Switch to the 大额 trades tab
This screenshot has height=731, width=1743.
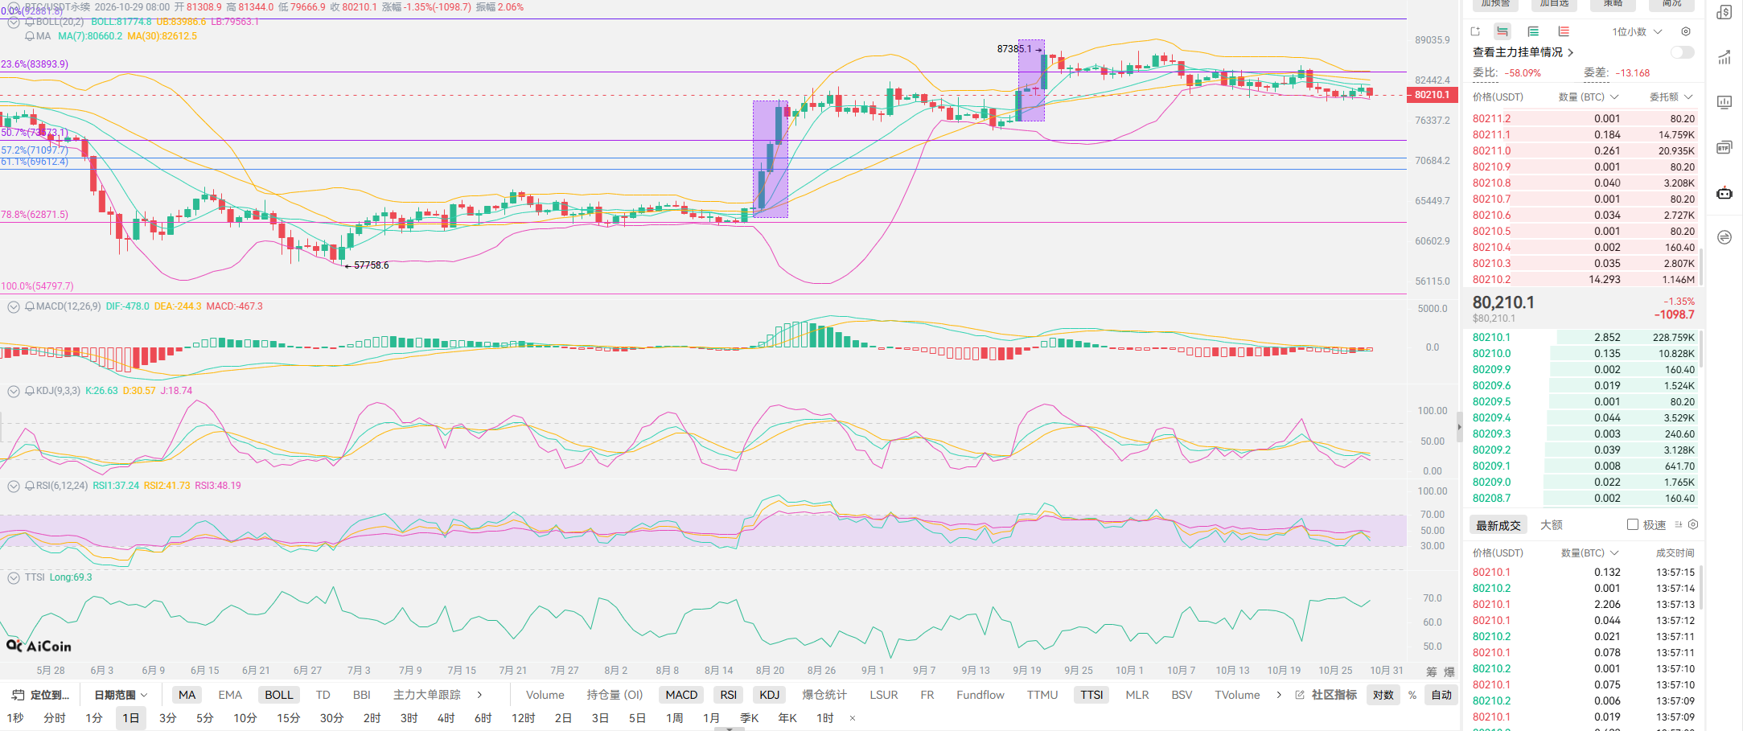(1551, 525)
